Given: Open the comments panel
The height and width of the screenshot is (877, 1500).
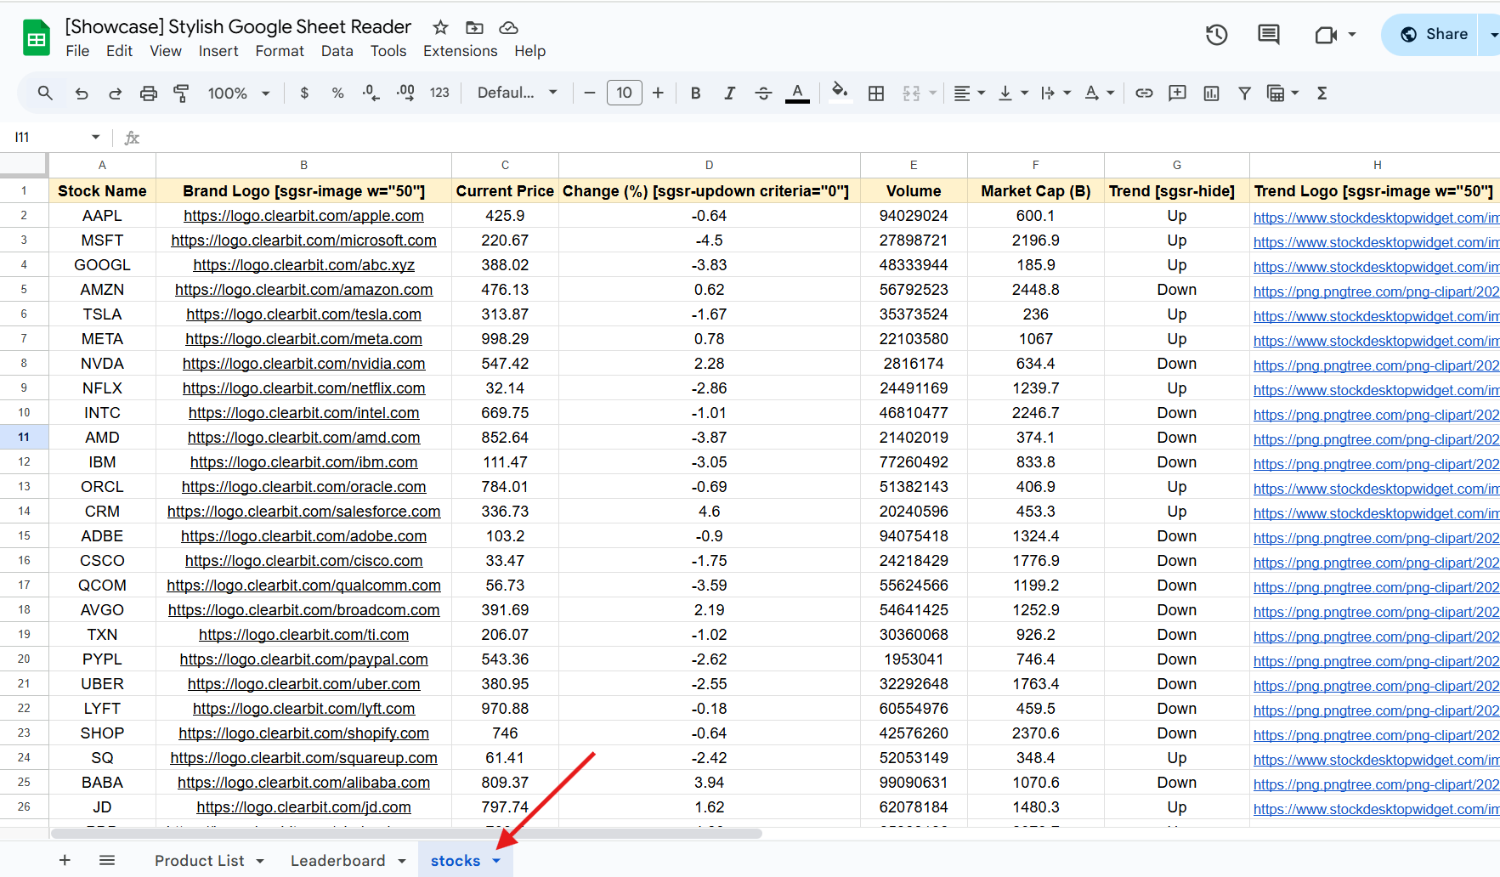Looking at the screenshot, I should click(1268, 34).
